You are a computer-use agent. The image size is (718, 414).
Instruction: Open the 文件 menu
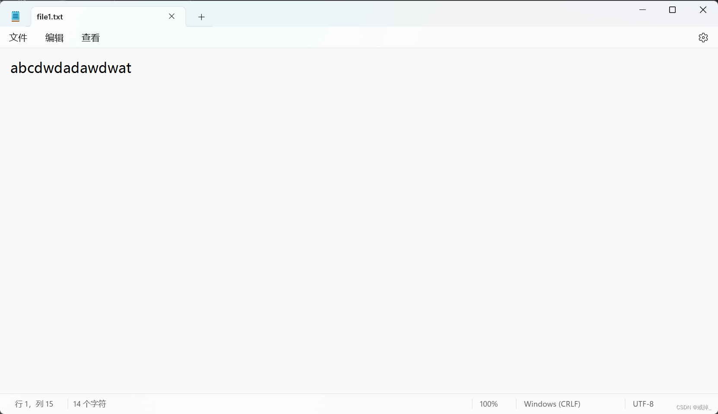pyautogui.click(x=18, y=38)
